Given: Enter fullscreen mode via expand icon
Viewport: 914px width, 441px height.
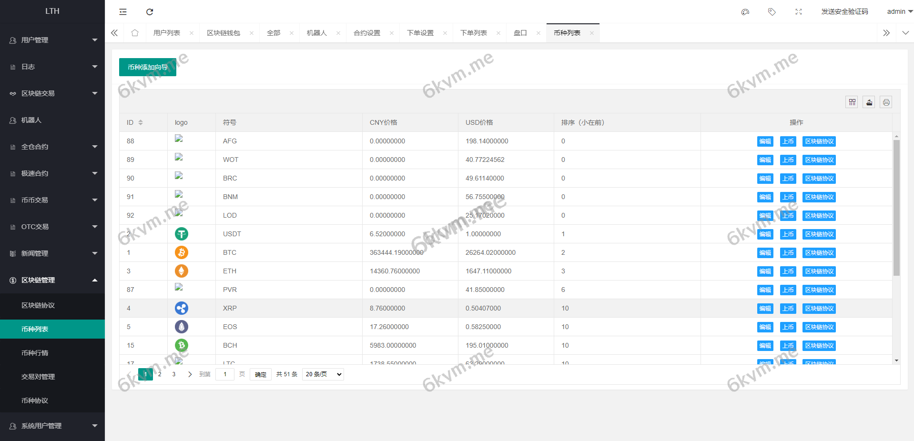Looking at the screenshot, I should [799, 12].
